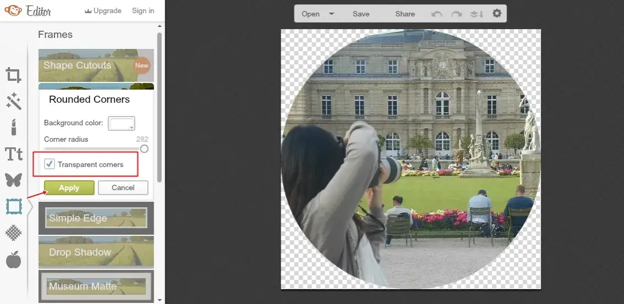Choose the Drop Shadow frame thumbnail
Viewport: 624px width, 304px height.
[x=96, y=252]
